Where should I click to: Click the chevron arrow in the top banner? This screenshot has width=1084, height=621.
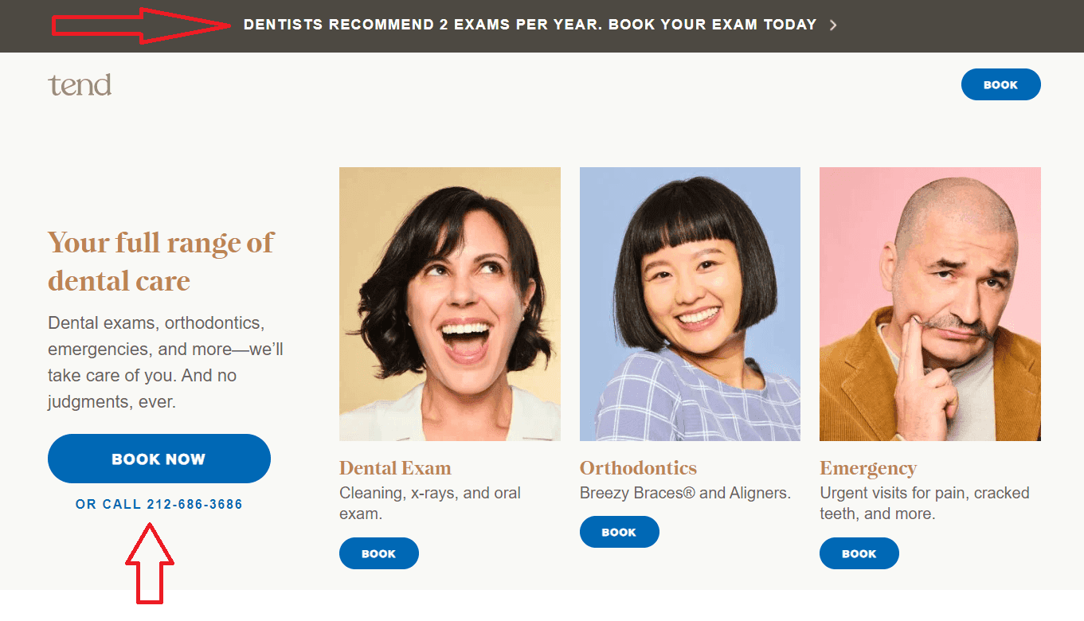click(833, 25)
